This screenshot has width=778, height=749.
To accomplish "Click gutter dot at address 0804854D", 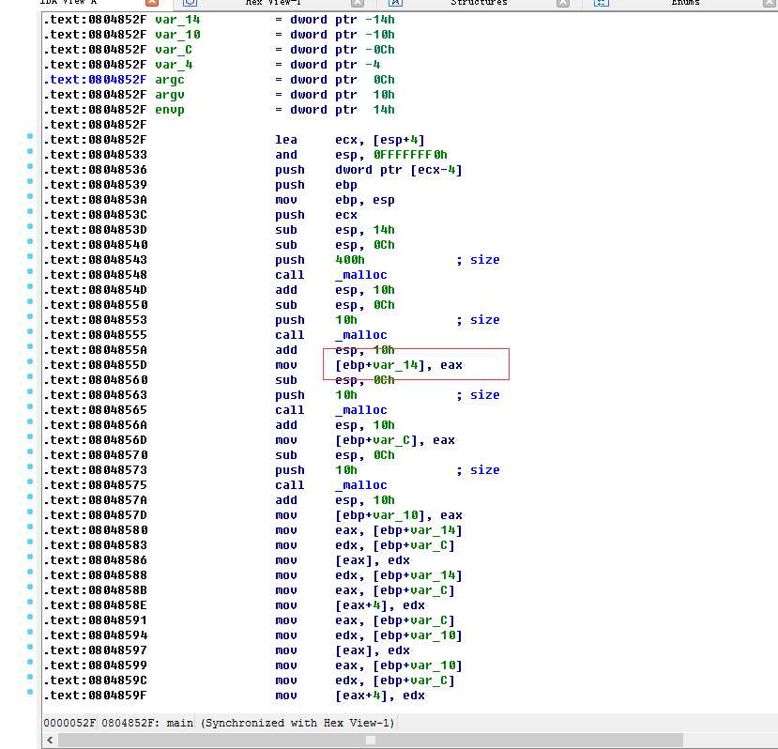I will tap(30, 286).
